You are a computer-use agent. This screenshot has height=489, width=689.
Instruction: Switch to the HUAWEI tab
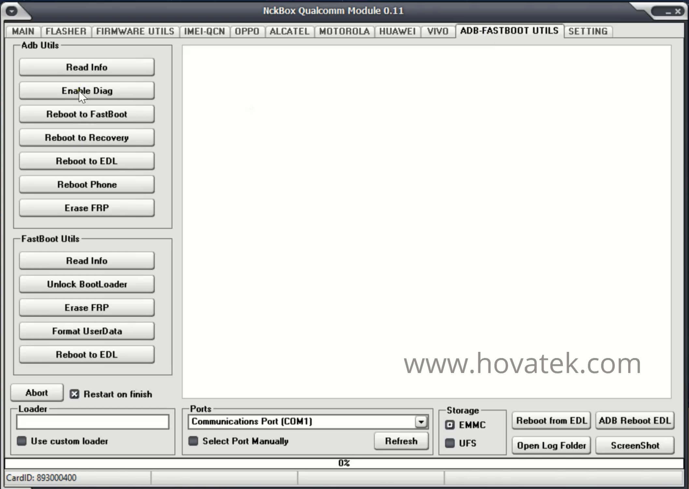tap(397, 31)
